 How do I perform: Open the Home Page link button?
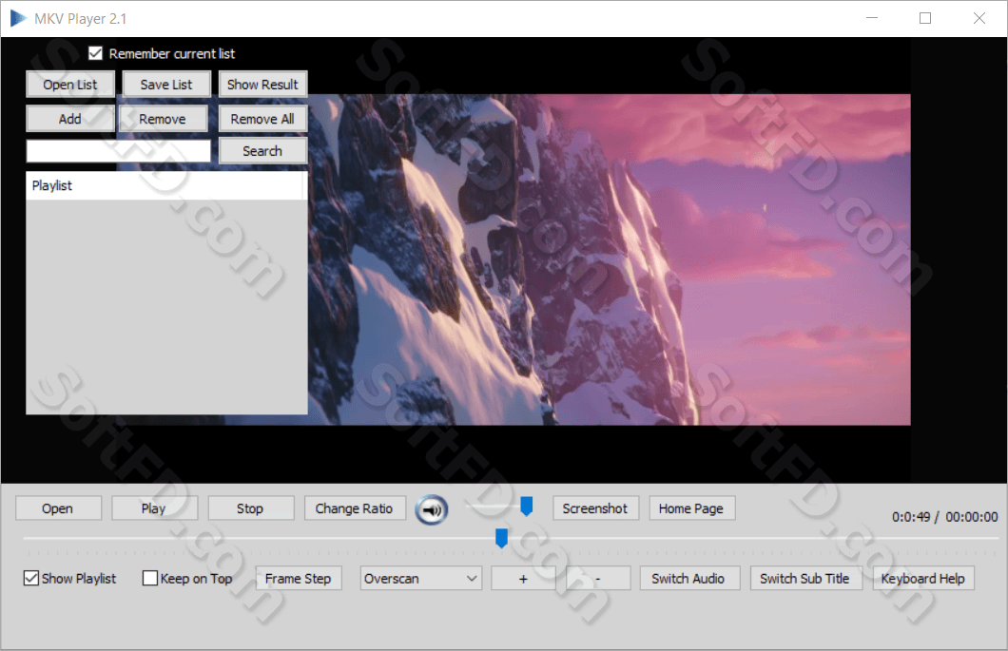coord(691,508)
